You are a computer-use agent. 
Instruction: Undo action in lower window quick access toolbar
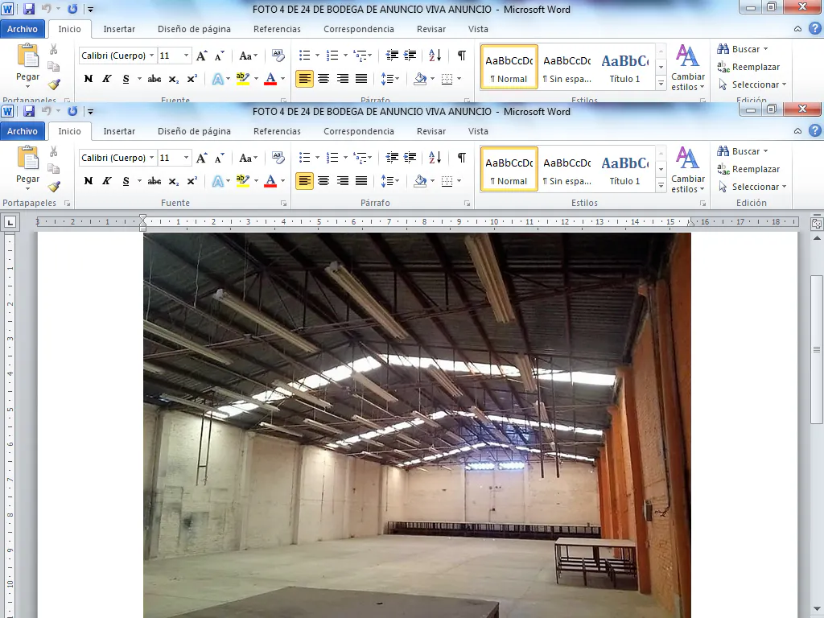pos(46,111)
